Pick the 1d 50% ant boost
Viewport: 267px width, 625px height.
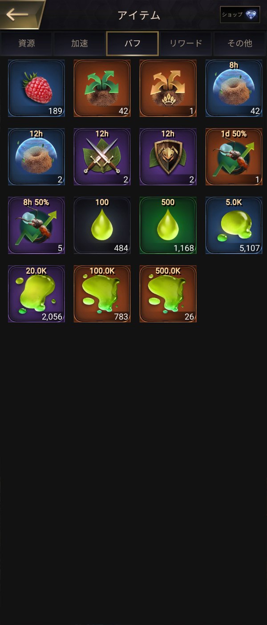(x=234, y=157)
